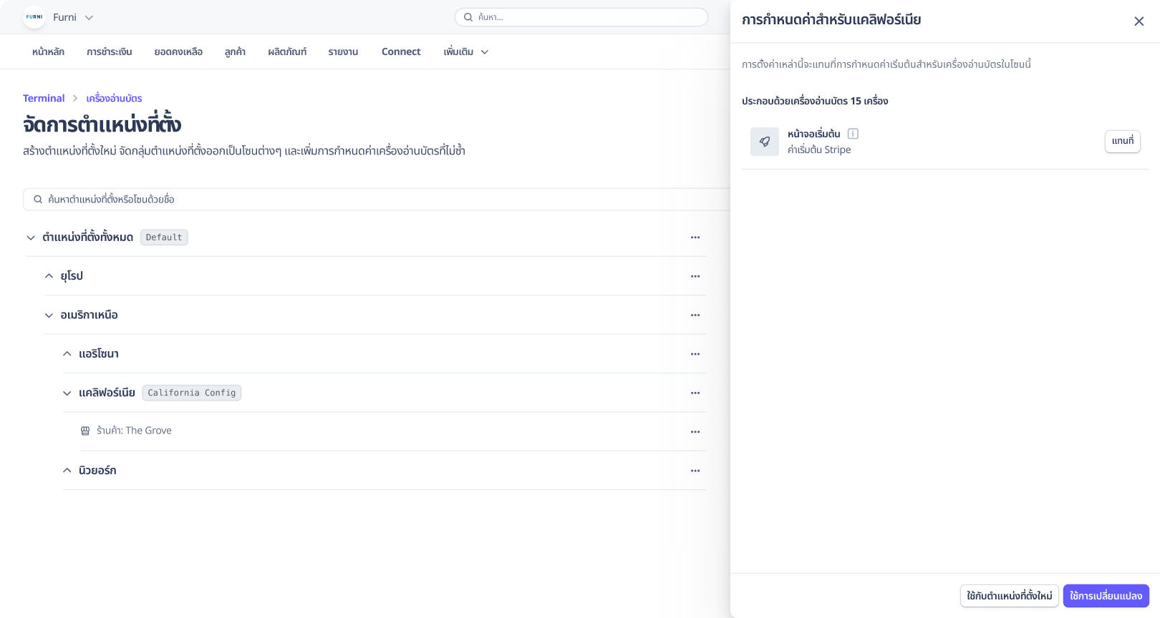Viewport: 1160px width, 618px height.
Task: Click ใช้กับตำแหน่งที่ตั้งใหม่ button
Action: tap(1010, 596)
